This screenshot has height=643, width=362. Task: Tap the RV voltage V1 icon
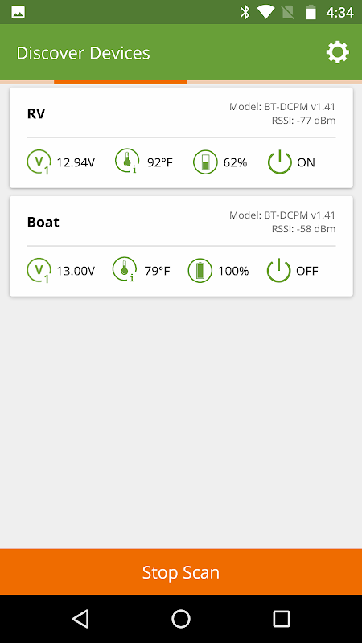pos(39,162)
